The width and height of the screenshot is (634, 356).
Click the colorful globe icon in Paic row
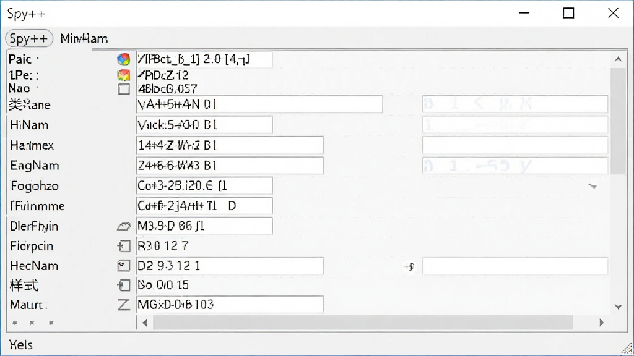click(x=124, y=59)
